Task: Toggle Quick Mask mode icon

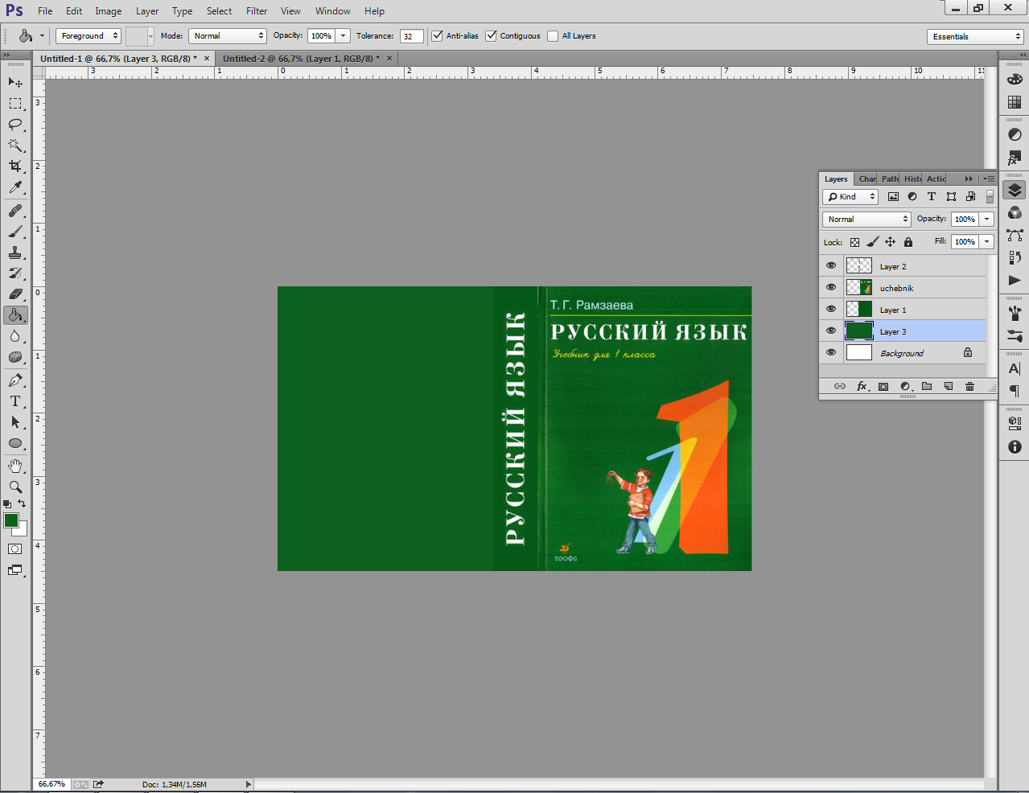Action: point(15,549)
